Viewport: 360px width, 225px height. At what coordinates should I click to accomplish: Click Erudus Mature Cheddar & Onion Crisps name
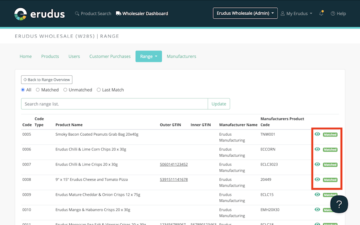98,195
